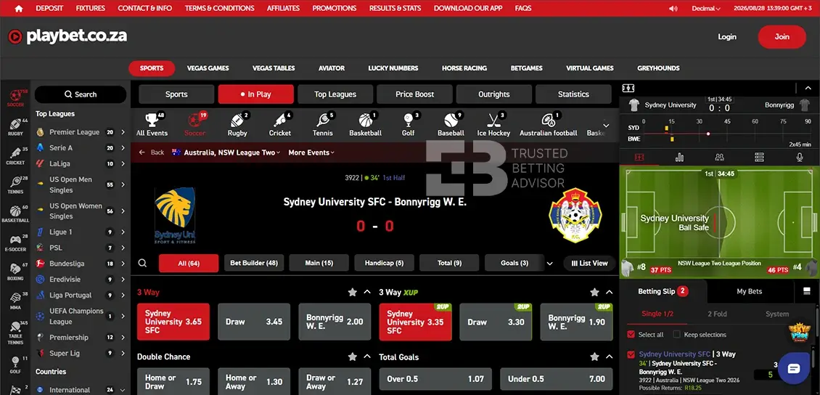Expand more sports in the in-play bar
Viewport: 820px width, 395px height.
pyautogui.click(x=606, y=126)
